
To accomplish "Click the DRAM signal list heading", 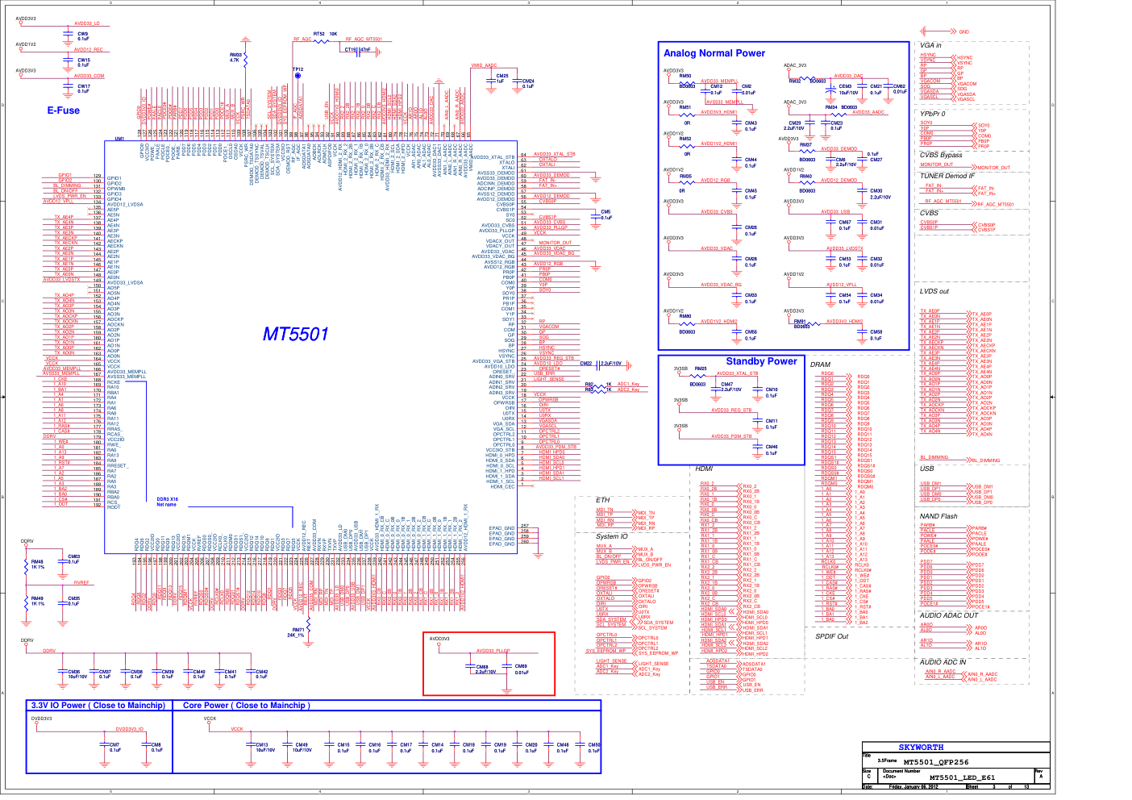I will pos(820,365).
